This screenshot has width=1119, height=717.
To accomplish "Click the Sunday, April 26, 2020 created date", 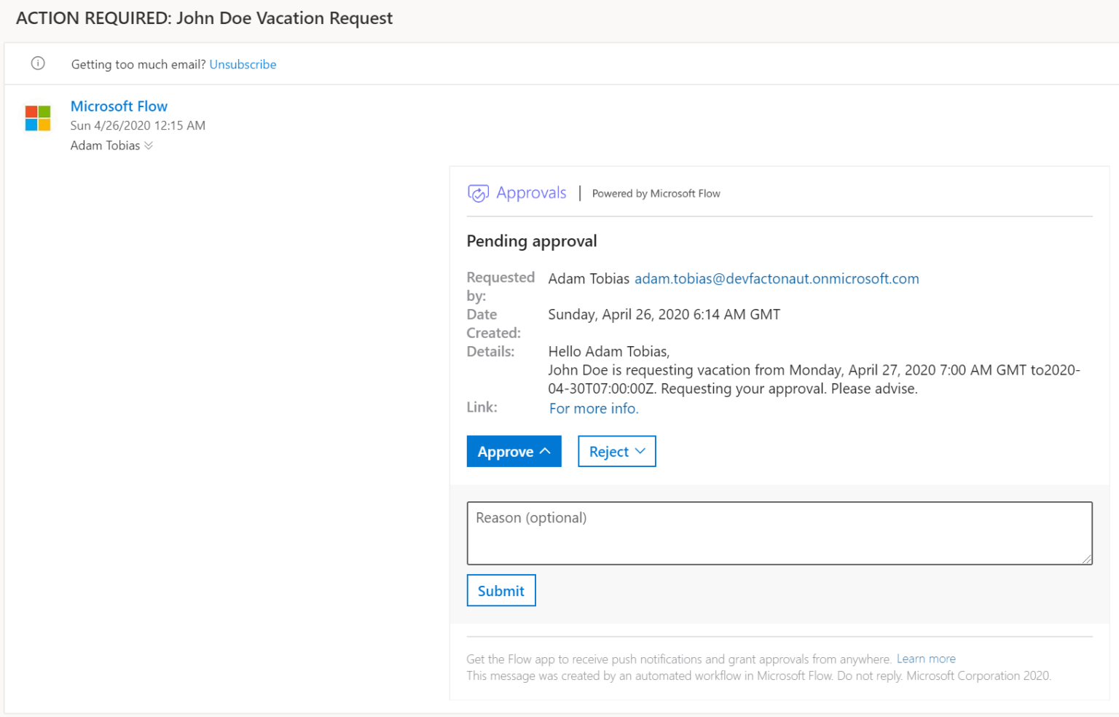I will point(664,314).
